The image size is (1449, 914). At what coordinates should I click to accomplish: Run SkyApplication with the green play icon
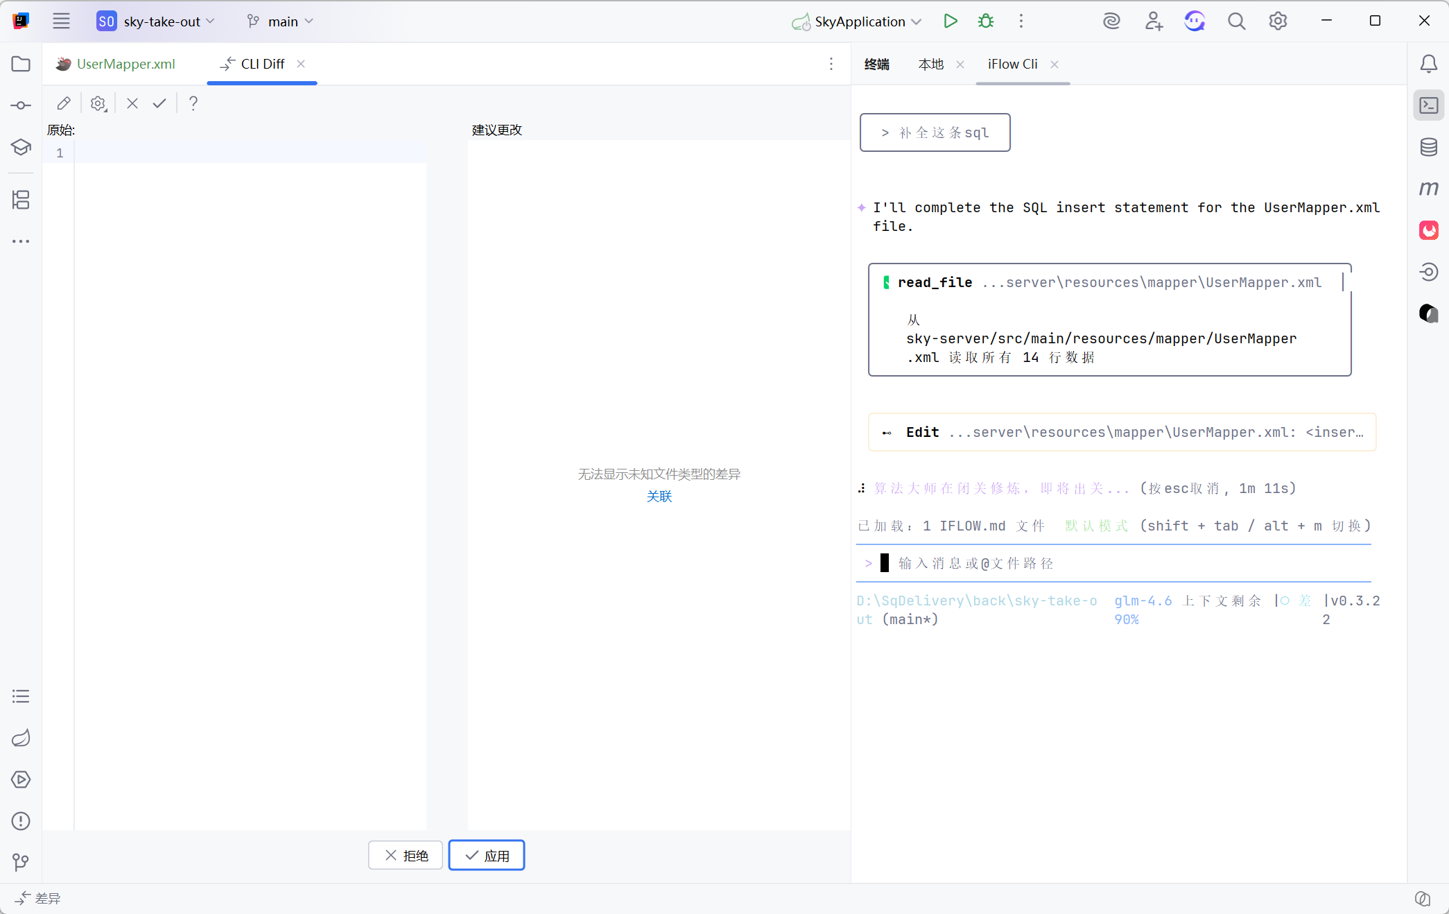tap(951, 21)
